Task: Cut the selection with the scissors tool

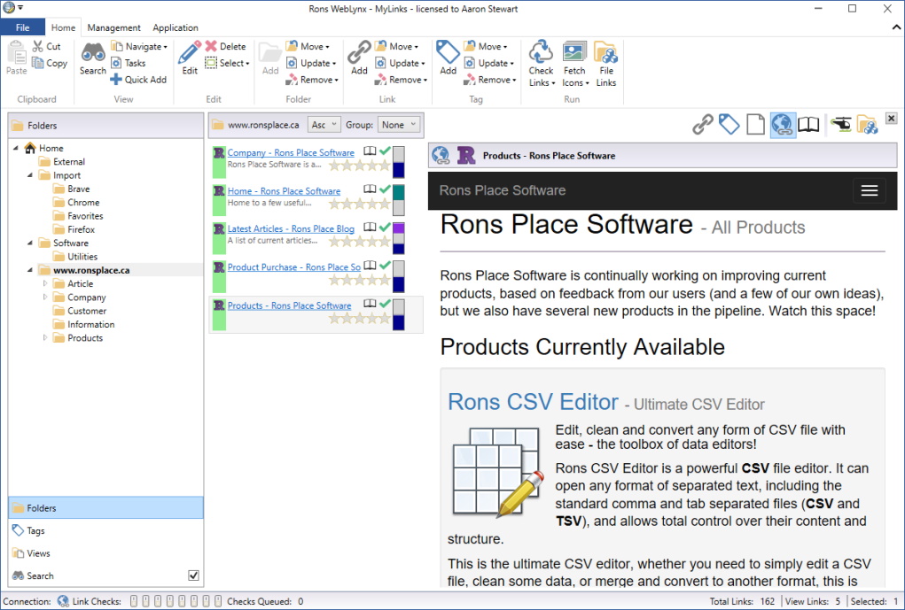Action: point(46,46)
